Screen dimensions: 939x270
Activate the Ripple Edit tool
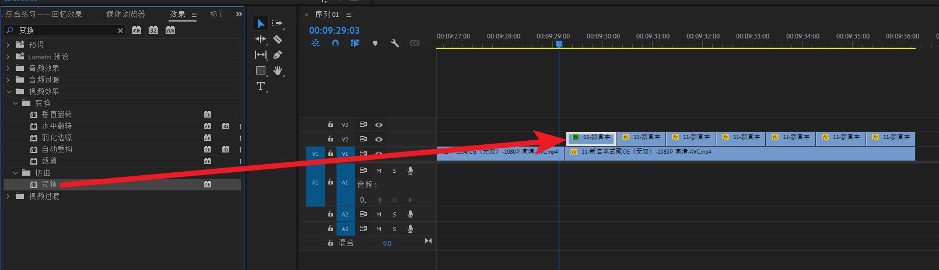click(260, 39)
